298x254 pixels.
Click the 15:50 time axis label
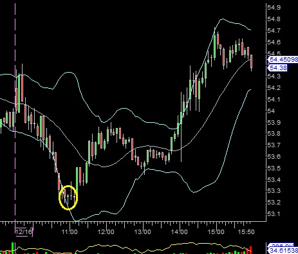[x=247, y=232]
